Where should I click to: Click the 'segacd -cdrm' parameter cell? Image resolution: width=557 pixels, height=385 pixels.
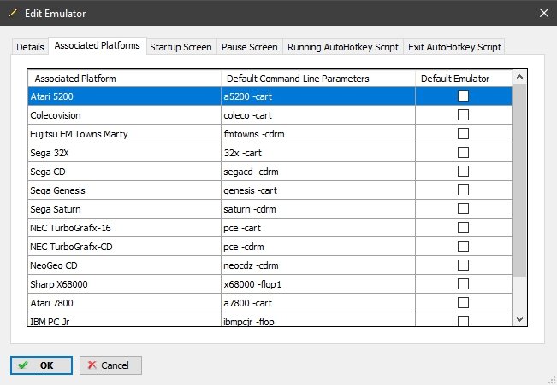click(318, 172)
